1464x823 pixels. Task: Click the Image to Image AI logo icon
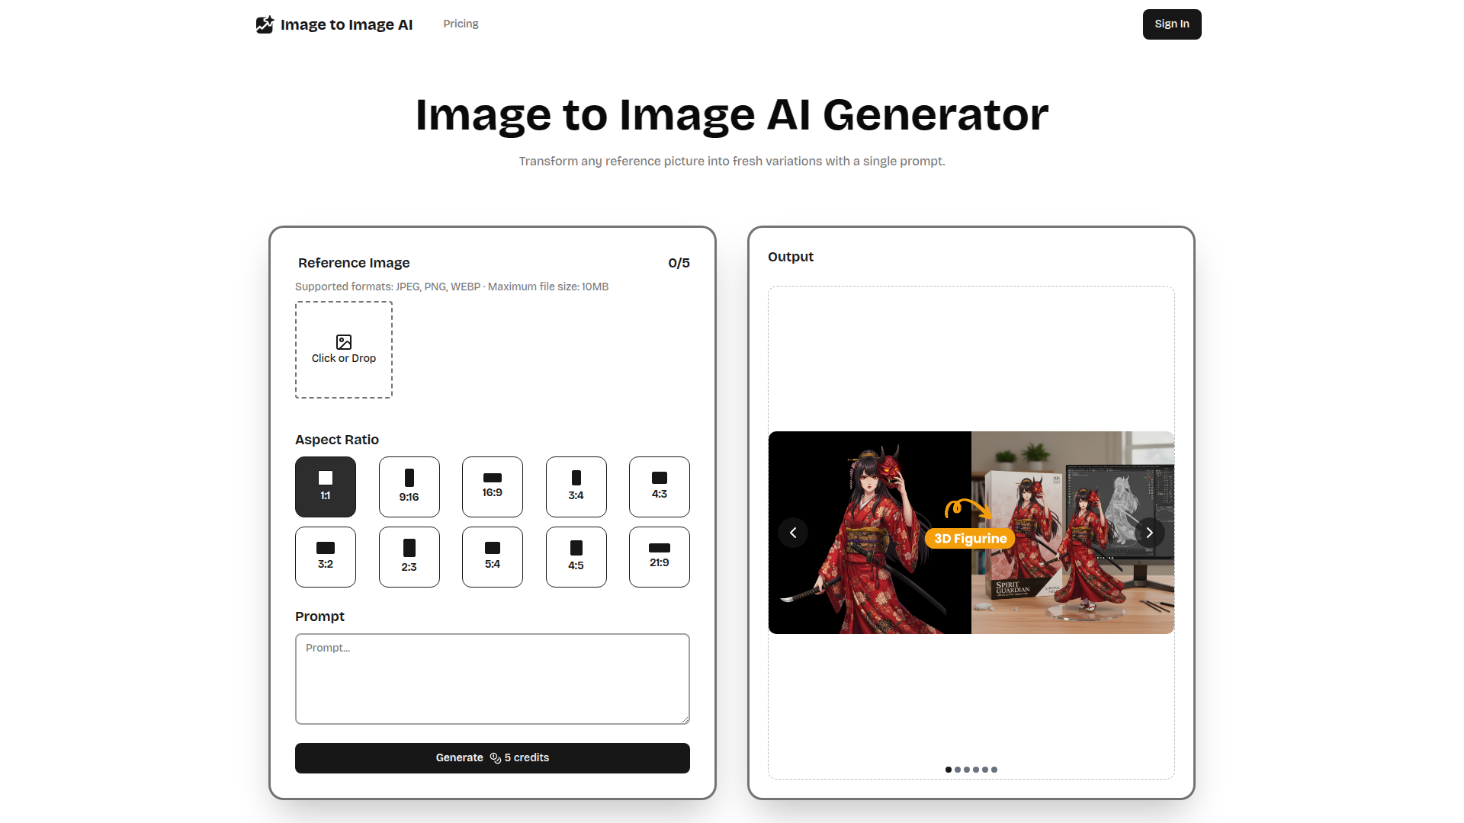click(265, 24)
